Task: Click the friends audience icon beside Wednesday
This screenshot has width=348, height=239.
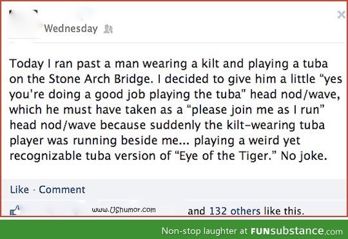Action: point(108,29)
